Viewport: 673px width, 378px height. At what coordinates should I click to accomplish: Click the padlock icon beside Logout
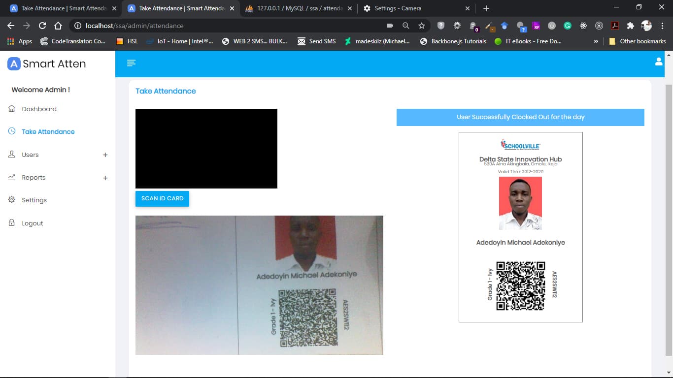pos(11,223)
